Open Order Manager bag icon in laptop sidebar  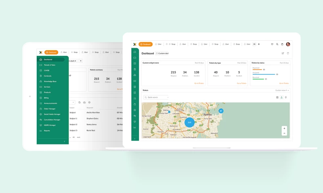coord(135,104)
